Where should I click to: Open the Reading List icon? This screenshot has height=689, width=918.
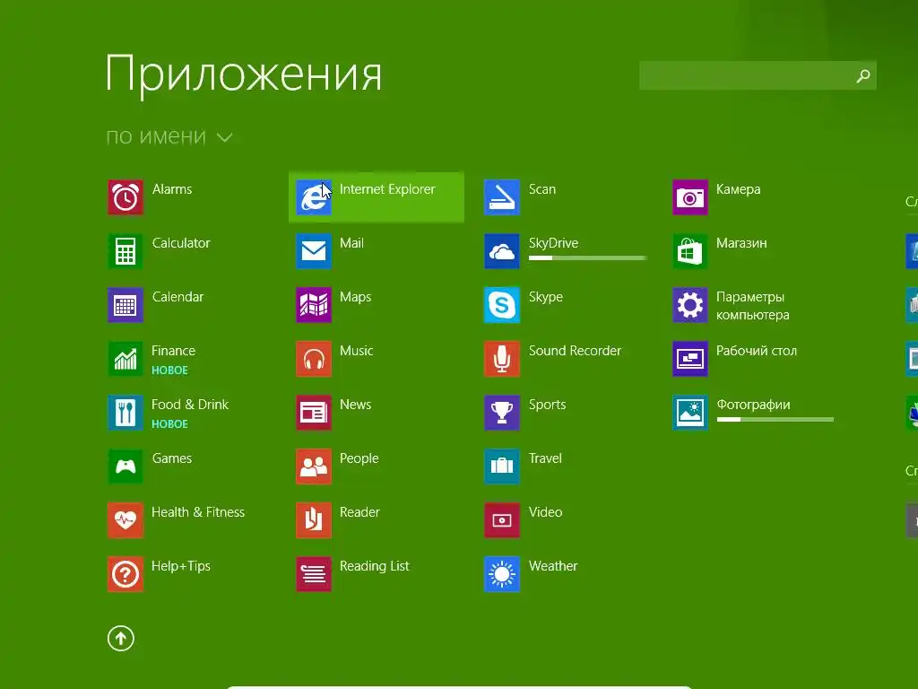314,575
